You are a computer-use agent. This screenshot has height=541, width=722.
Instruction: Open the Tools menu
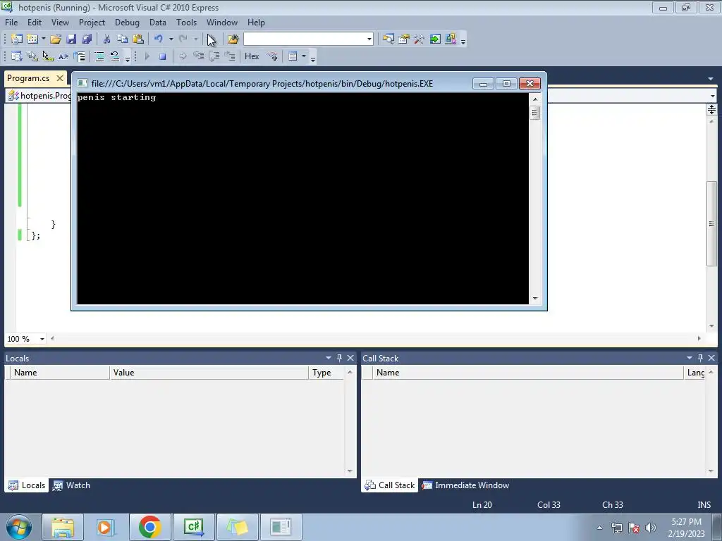pos(186,22)
